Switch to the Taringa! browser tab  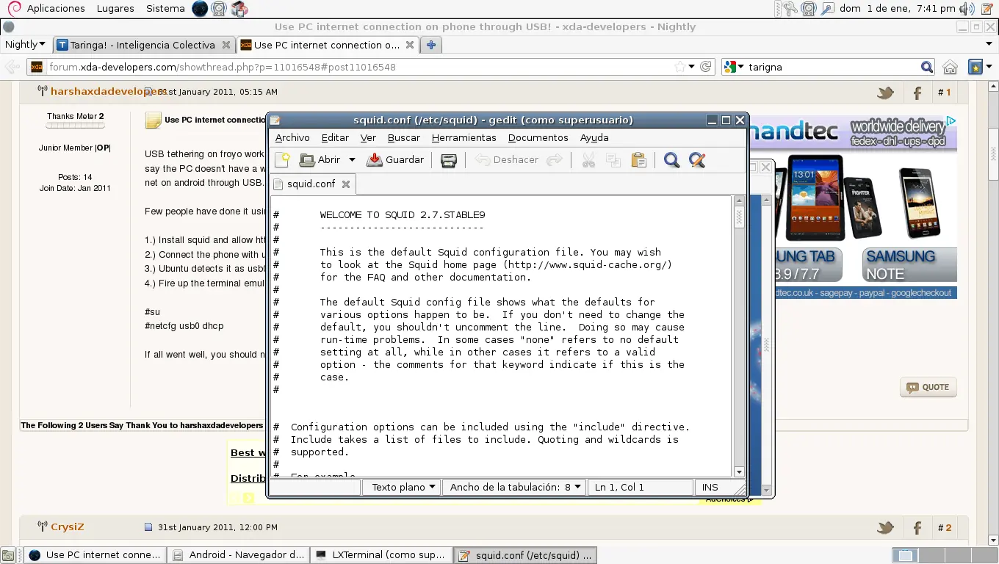143,45
